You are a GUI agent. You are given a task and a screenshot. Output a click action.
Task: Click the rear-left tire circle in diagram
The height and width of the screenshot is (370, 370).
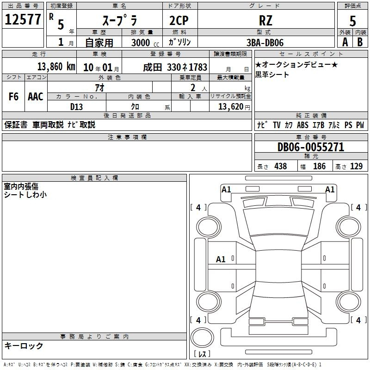click(209, 302)
